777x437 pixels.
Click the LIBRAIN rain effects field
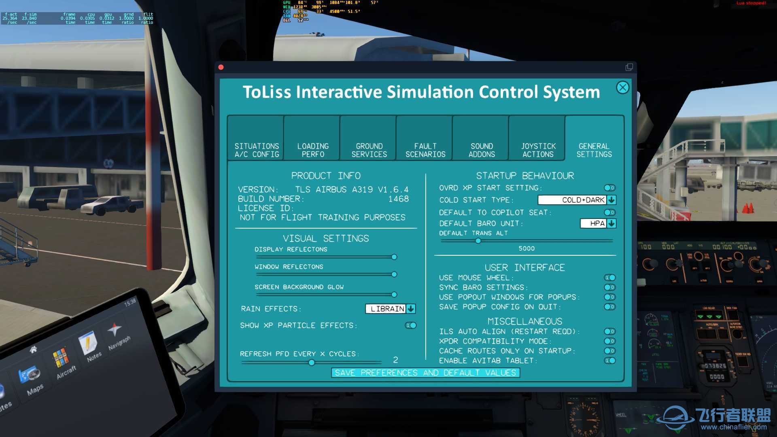(x=386, y=309)
